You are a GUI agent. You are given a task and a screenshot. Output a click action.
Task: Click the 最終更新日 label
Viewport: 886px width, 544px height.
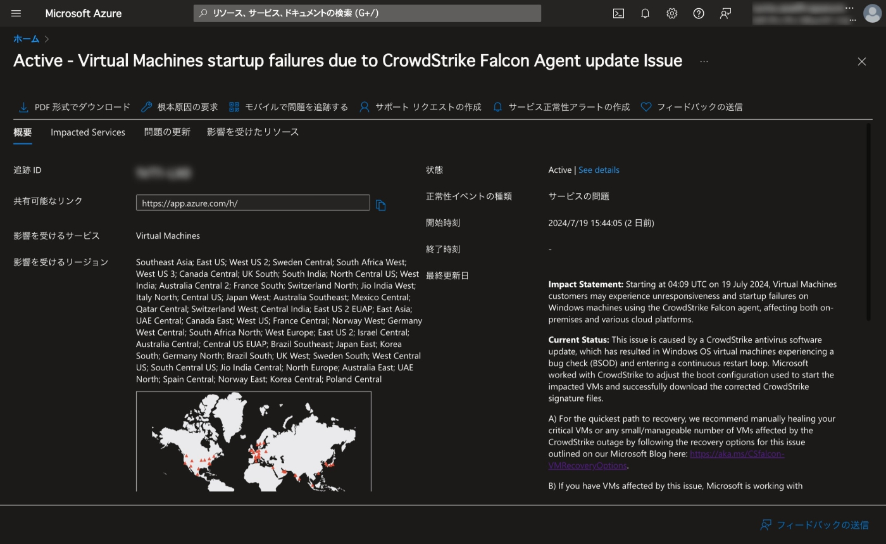(447, 276)
